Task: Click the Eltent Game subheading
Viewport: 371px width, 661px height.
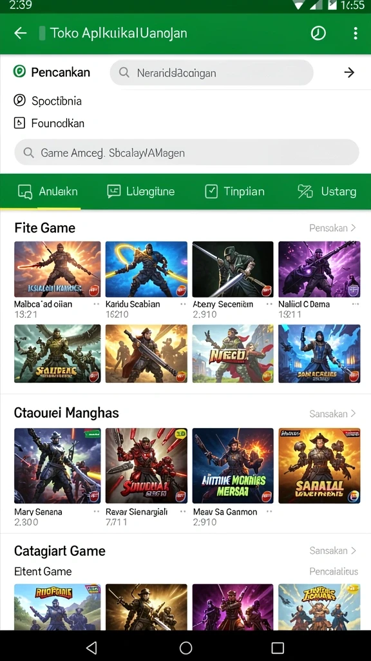Action: pyautogui.click(x=43, y=572)
